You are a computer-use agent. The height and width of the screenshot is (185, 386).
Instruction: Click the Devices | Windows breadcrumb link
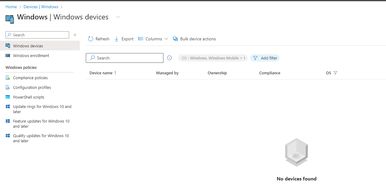(x=41, y=6)
